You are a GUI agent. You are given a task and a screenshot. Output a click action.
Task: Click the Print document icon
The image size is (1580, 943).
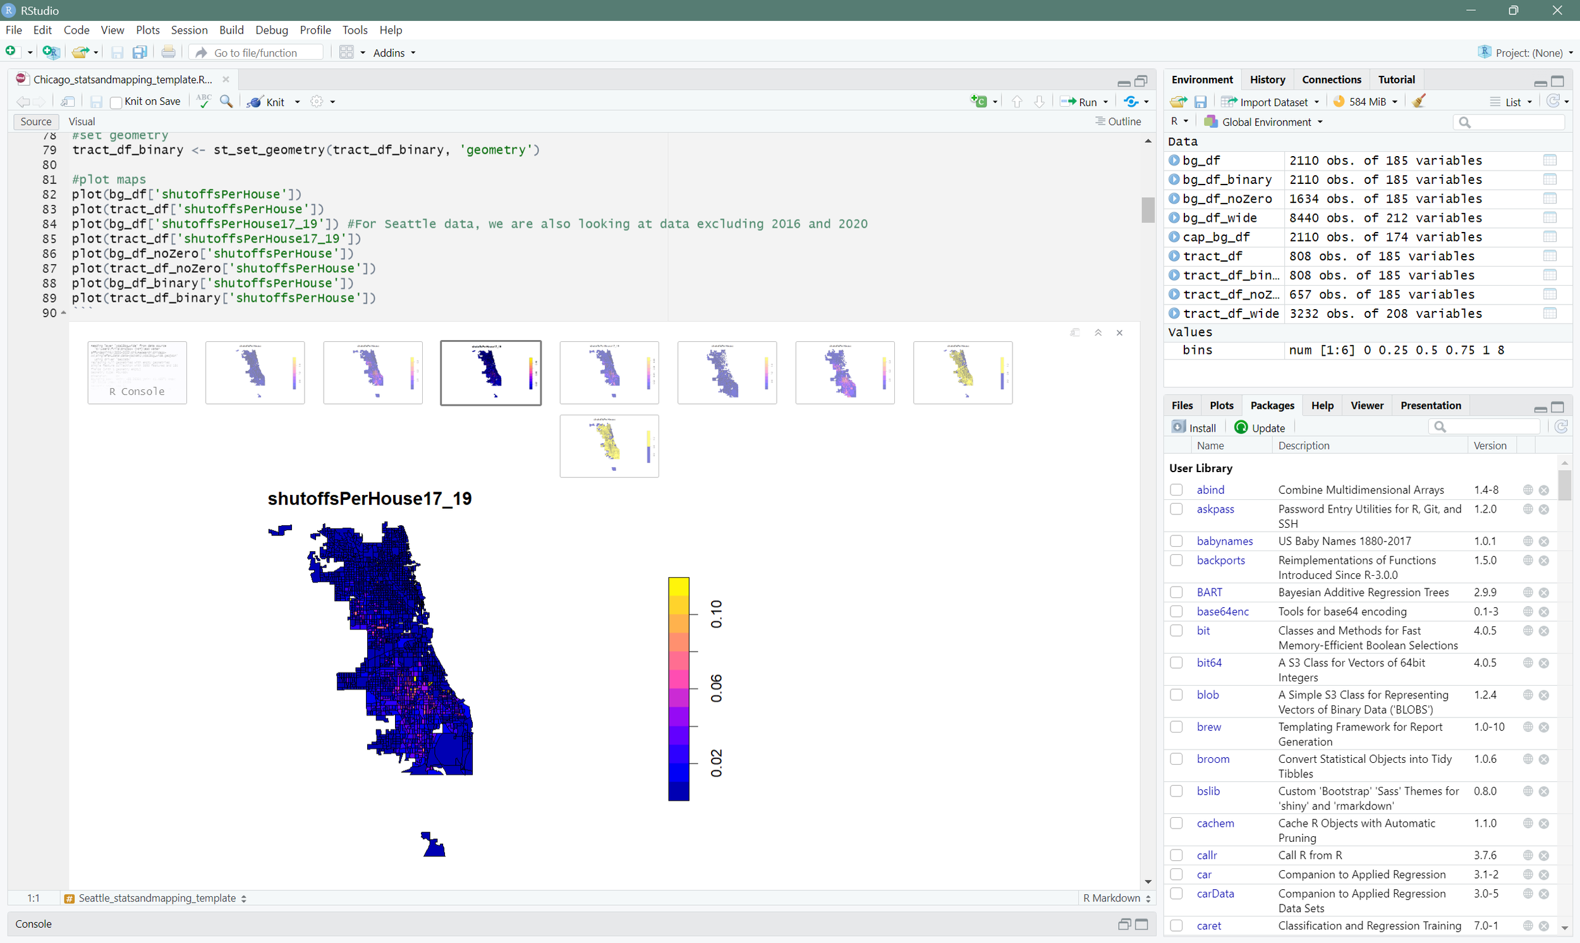[x=168, y=52]
